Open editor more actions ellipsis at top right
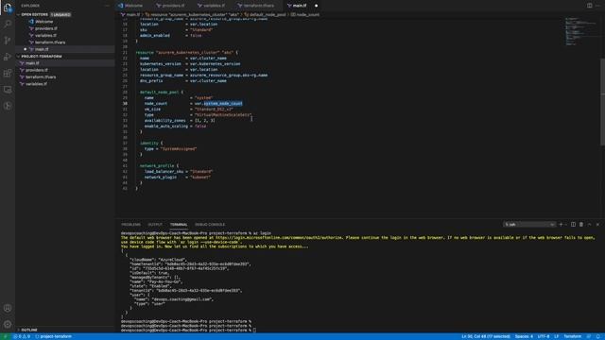 click(x=597, y=6)
